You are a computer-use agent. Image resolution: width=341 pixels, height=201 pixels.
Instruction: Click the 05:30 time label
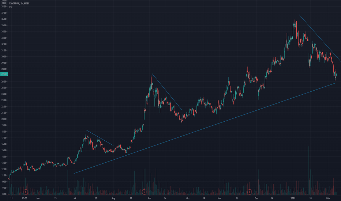[x=25, y=198]
